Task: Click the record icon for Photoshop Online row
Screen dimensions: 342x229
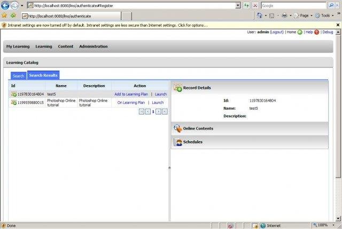Action: click(x=14, y=102)
